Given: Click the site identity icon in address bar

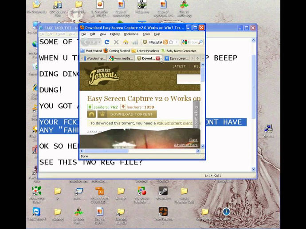Looking at the screenshot, I should coord(145,42).
